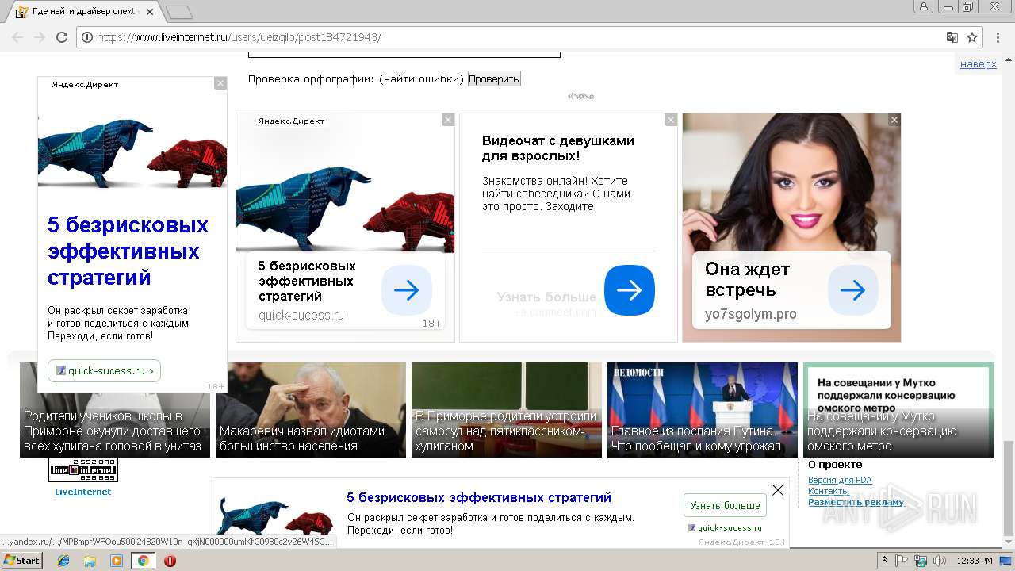Click the arrow button on Она ждет встреч card

(x=853, y=290)
